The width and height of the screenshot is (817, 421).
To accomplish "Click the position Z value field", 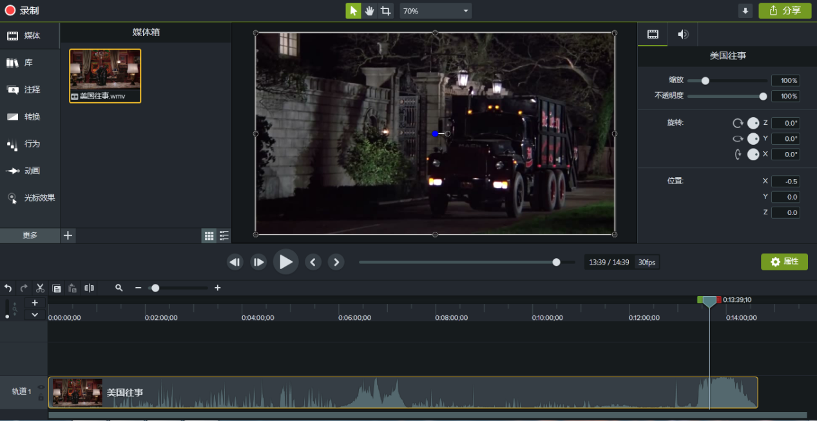I will [785, 212].
